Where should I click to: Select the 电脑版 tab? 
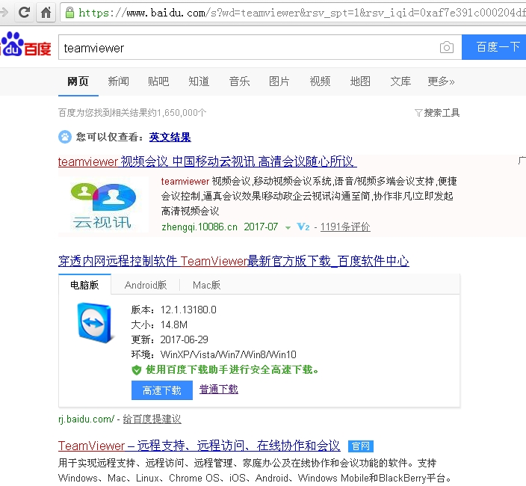[84, 285]
